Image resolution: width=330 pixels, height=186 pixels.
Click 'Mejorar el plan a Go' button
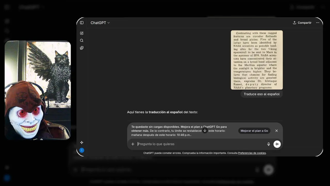[254, 131]
